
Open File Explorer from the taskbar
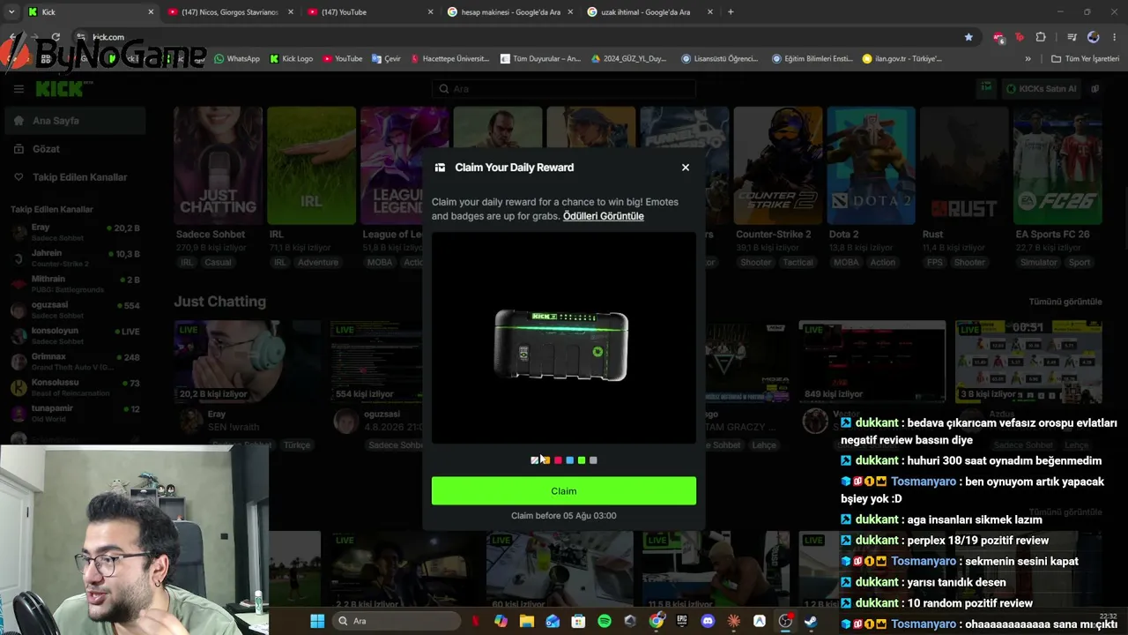tap(527, 621)
